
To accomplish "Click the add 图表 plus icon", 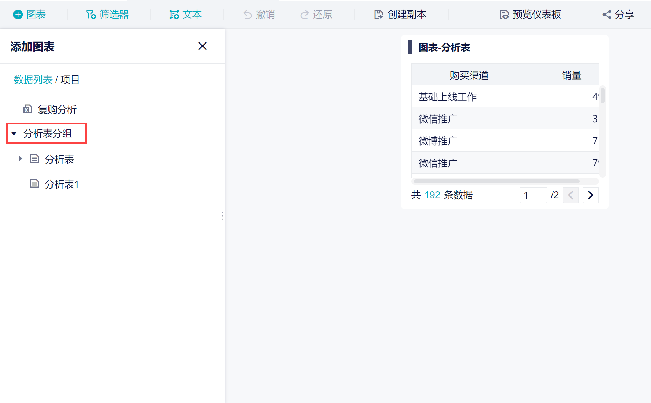I will pyautogui.click(x=18, y=15).
